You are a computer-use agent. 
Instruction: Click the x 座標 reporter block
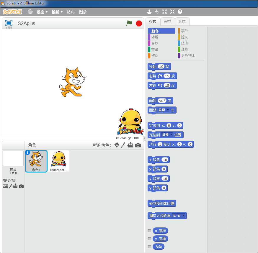click(x=160, y=231)
